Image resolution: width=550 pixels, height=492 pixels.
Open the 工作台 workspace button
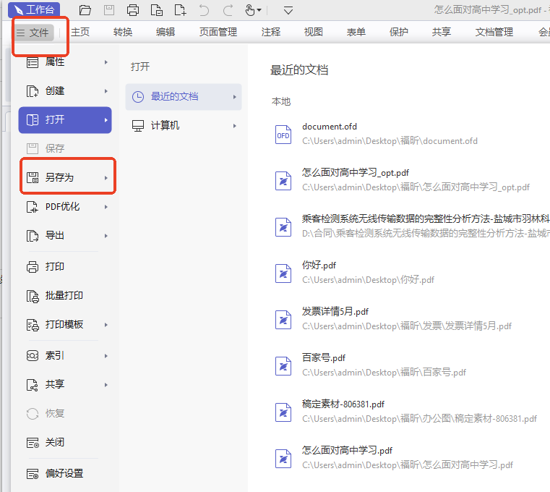click(34, 10)
